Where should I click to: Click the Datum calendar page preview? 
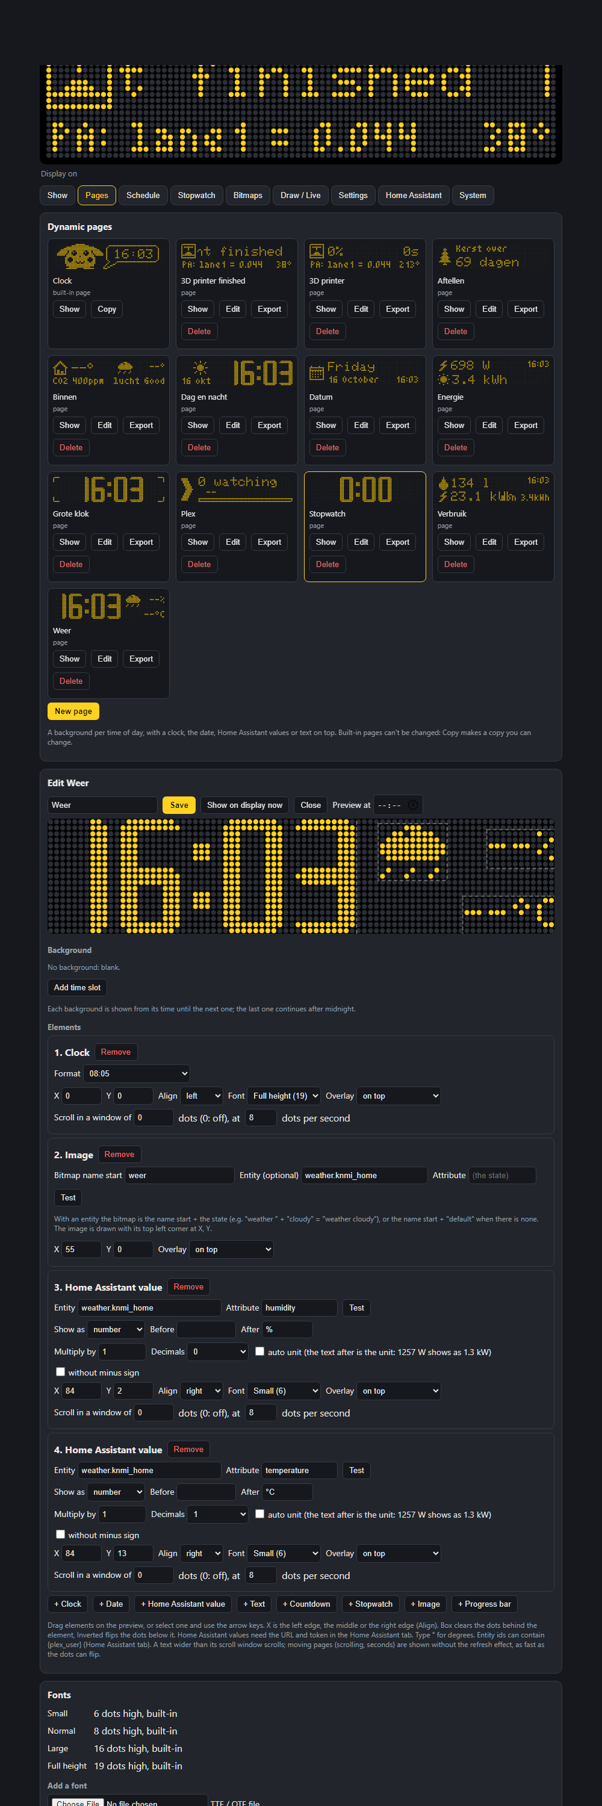point(365,373)
